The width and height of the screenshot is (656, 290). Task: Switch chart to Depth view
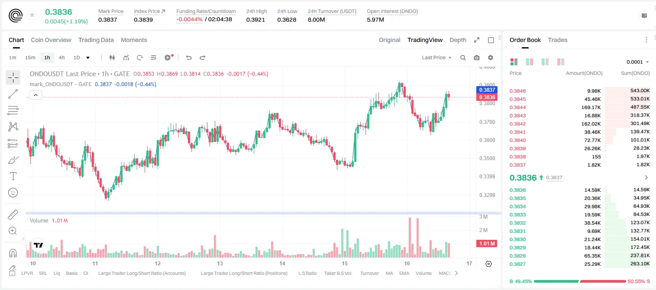(x=458, y=40)
